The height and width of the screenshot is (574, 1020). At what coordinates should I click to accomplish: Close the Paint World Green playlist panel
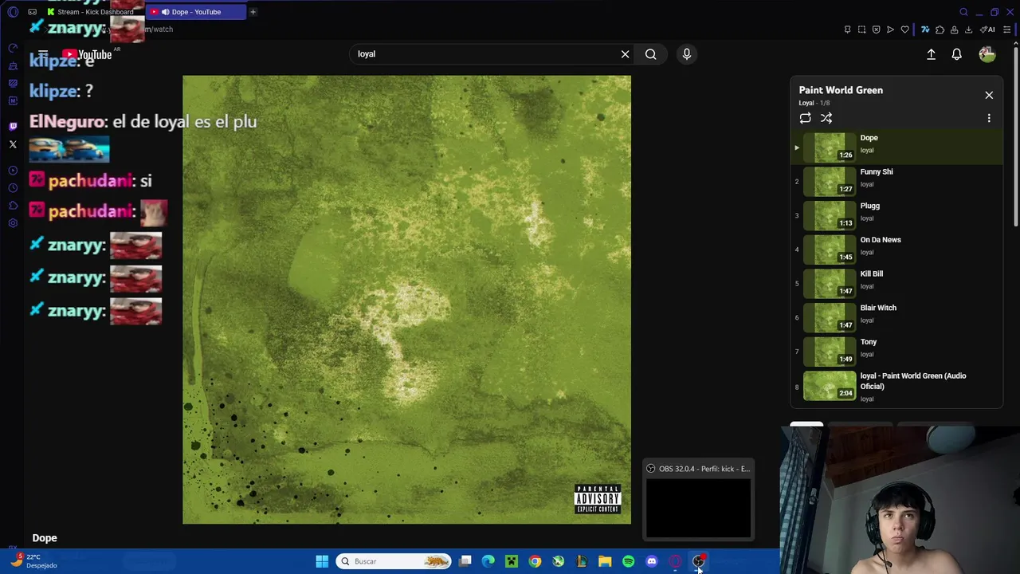989,95
